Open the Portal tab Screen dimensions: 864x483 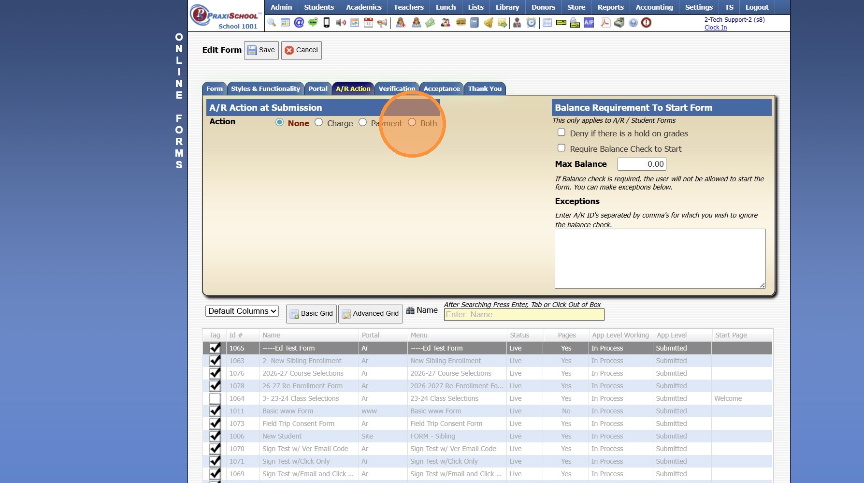318,88
